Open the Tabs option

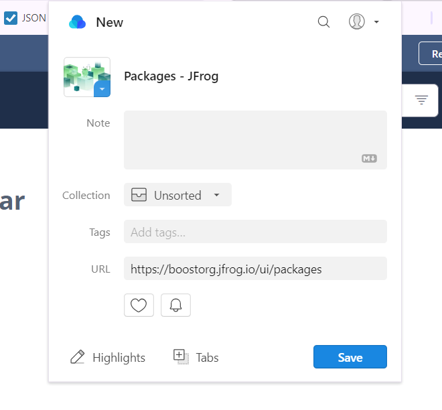(196, 357)
